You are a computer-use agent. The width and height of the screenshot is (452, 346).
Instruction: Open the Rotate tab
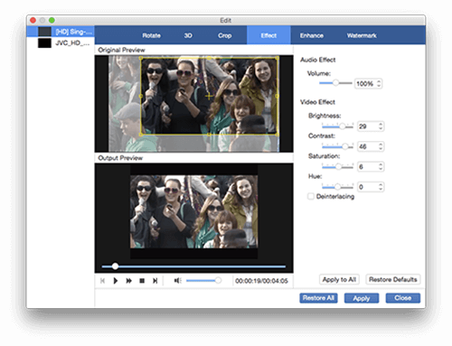point(151,35)
